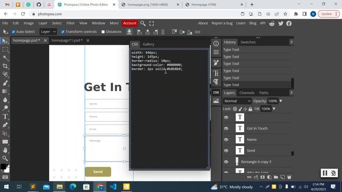Open the Paragraph panel icon

[x=216, y=82]
